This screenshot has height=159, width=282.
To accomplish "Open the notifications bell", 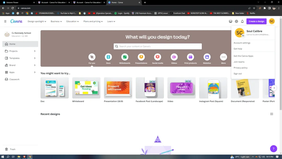I will click(x=242, y=21).
